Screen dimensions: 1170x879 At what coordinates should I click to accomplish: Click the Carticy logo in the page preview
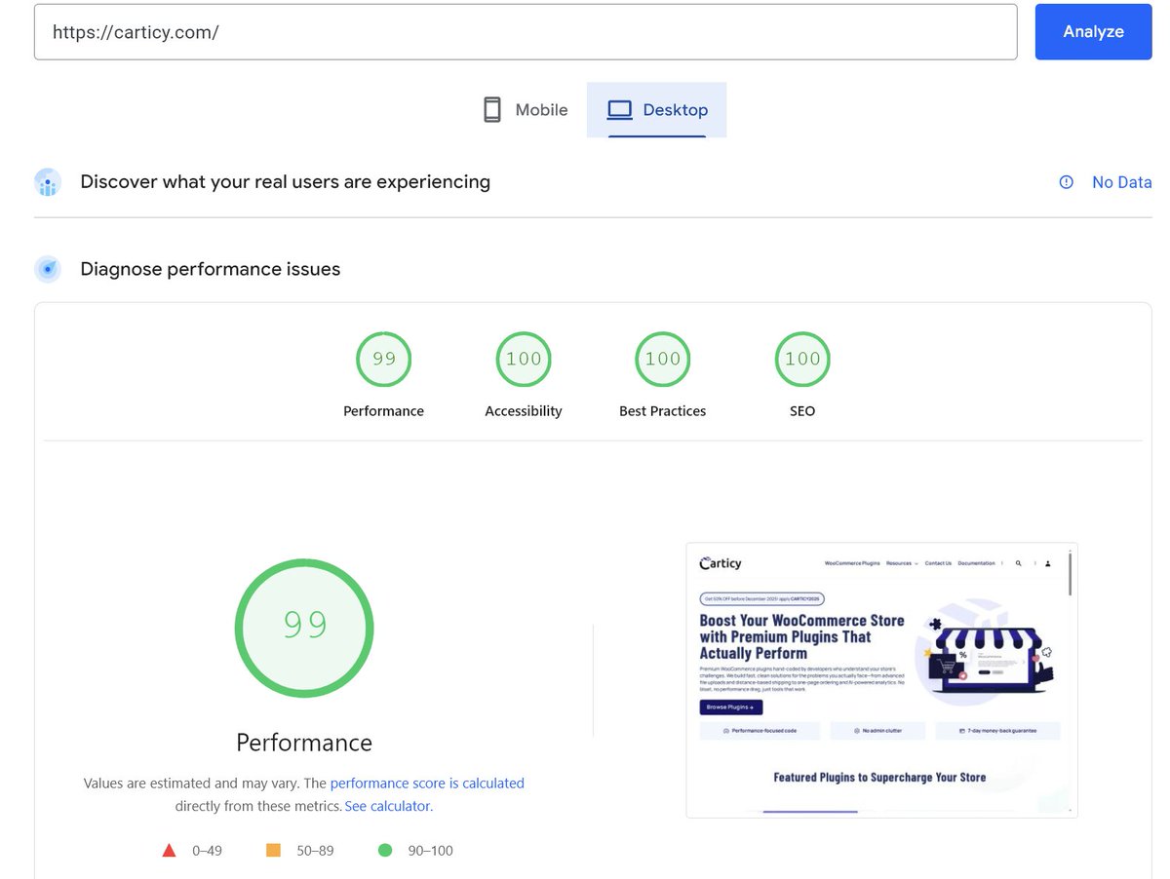click(x=720, y=563)
